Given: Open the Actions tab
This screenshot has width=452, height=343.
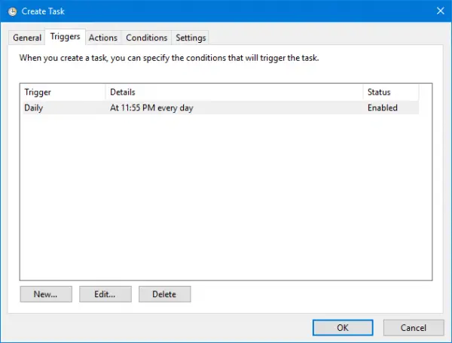Looking at the screenshot, I should [103, 38].
